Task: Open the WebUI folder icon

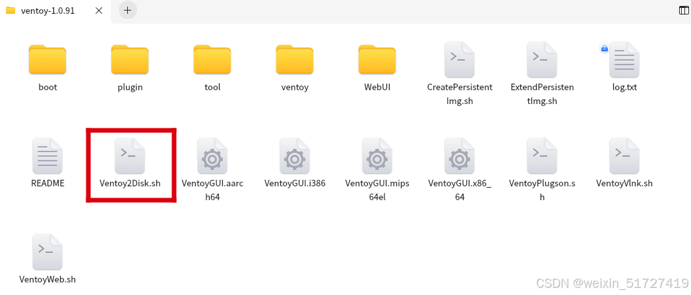Action: 377,59
